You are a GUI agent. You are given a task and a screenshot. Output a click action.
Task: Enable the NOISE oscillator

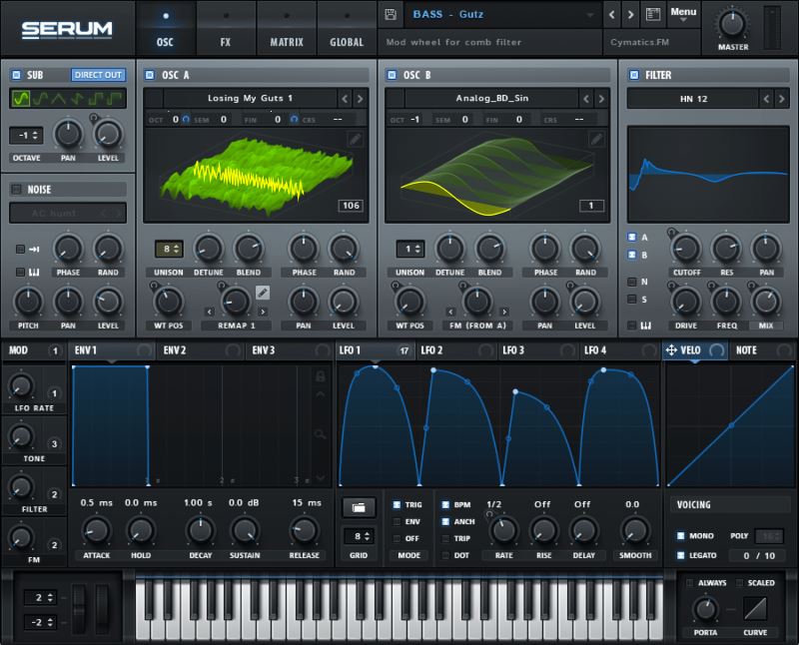click(16, 189)
